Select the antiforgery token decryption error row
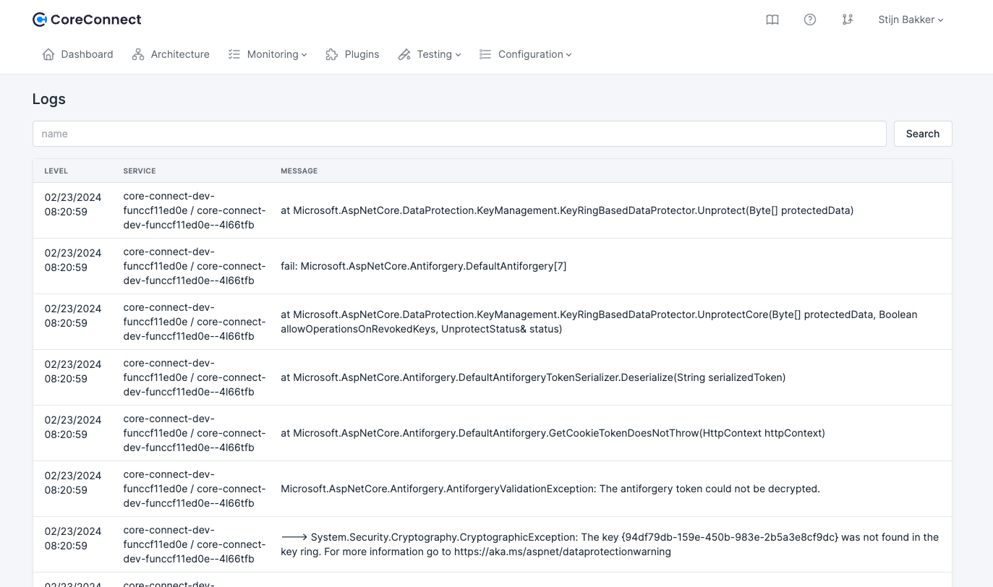The image size is (993, 587). (x=550, y=489)
